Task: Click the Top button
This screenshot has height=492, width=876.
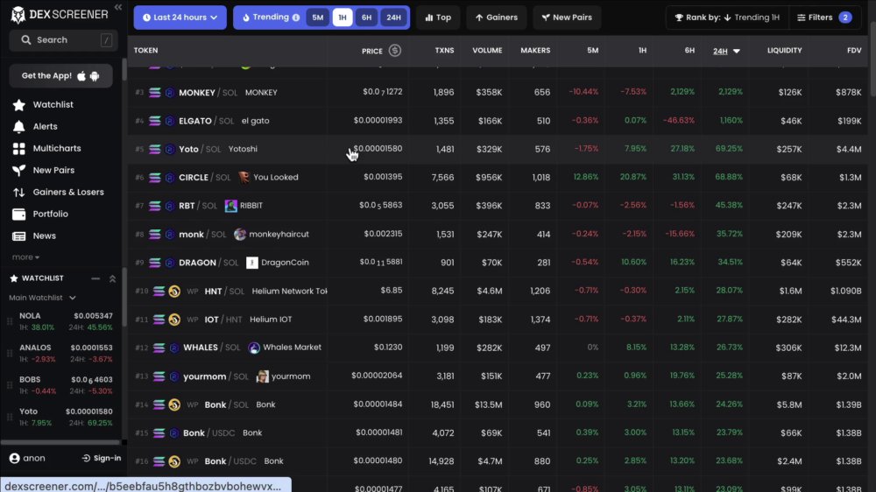Action: [438, 18]
